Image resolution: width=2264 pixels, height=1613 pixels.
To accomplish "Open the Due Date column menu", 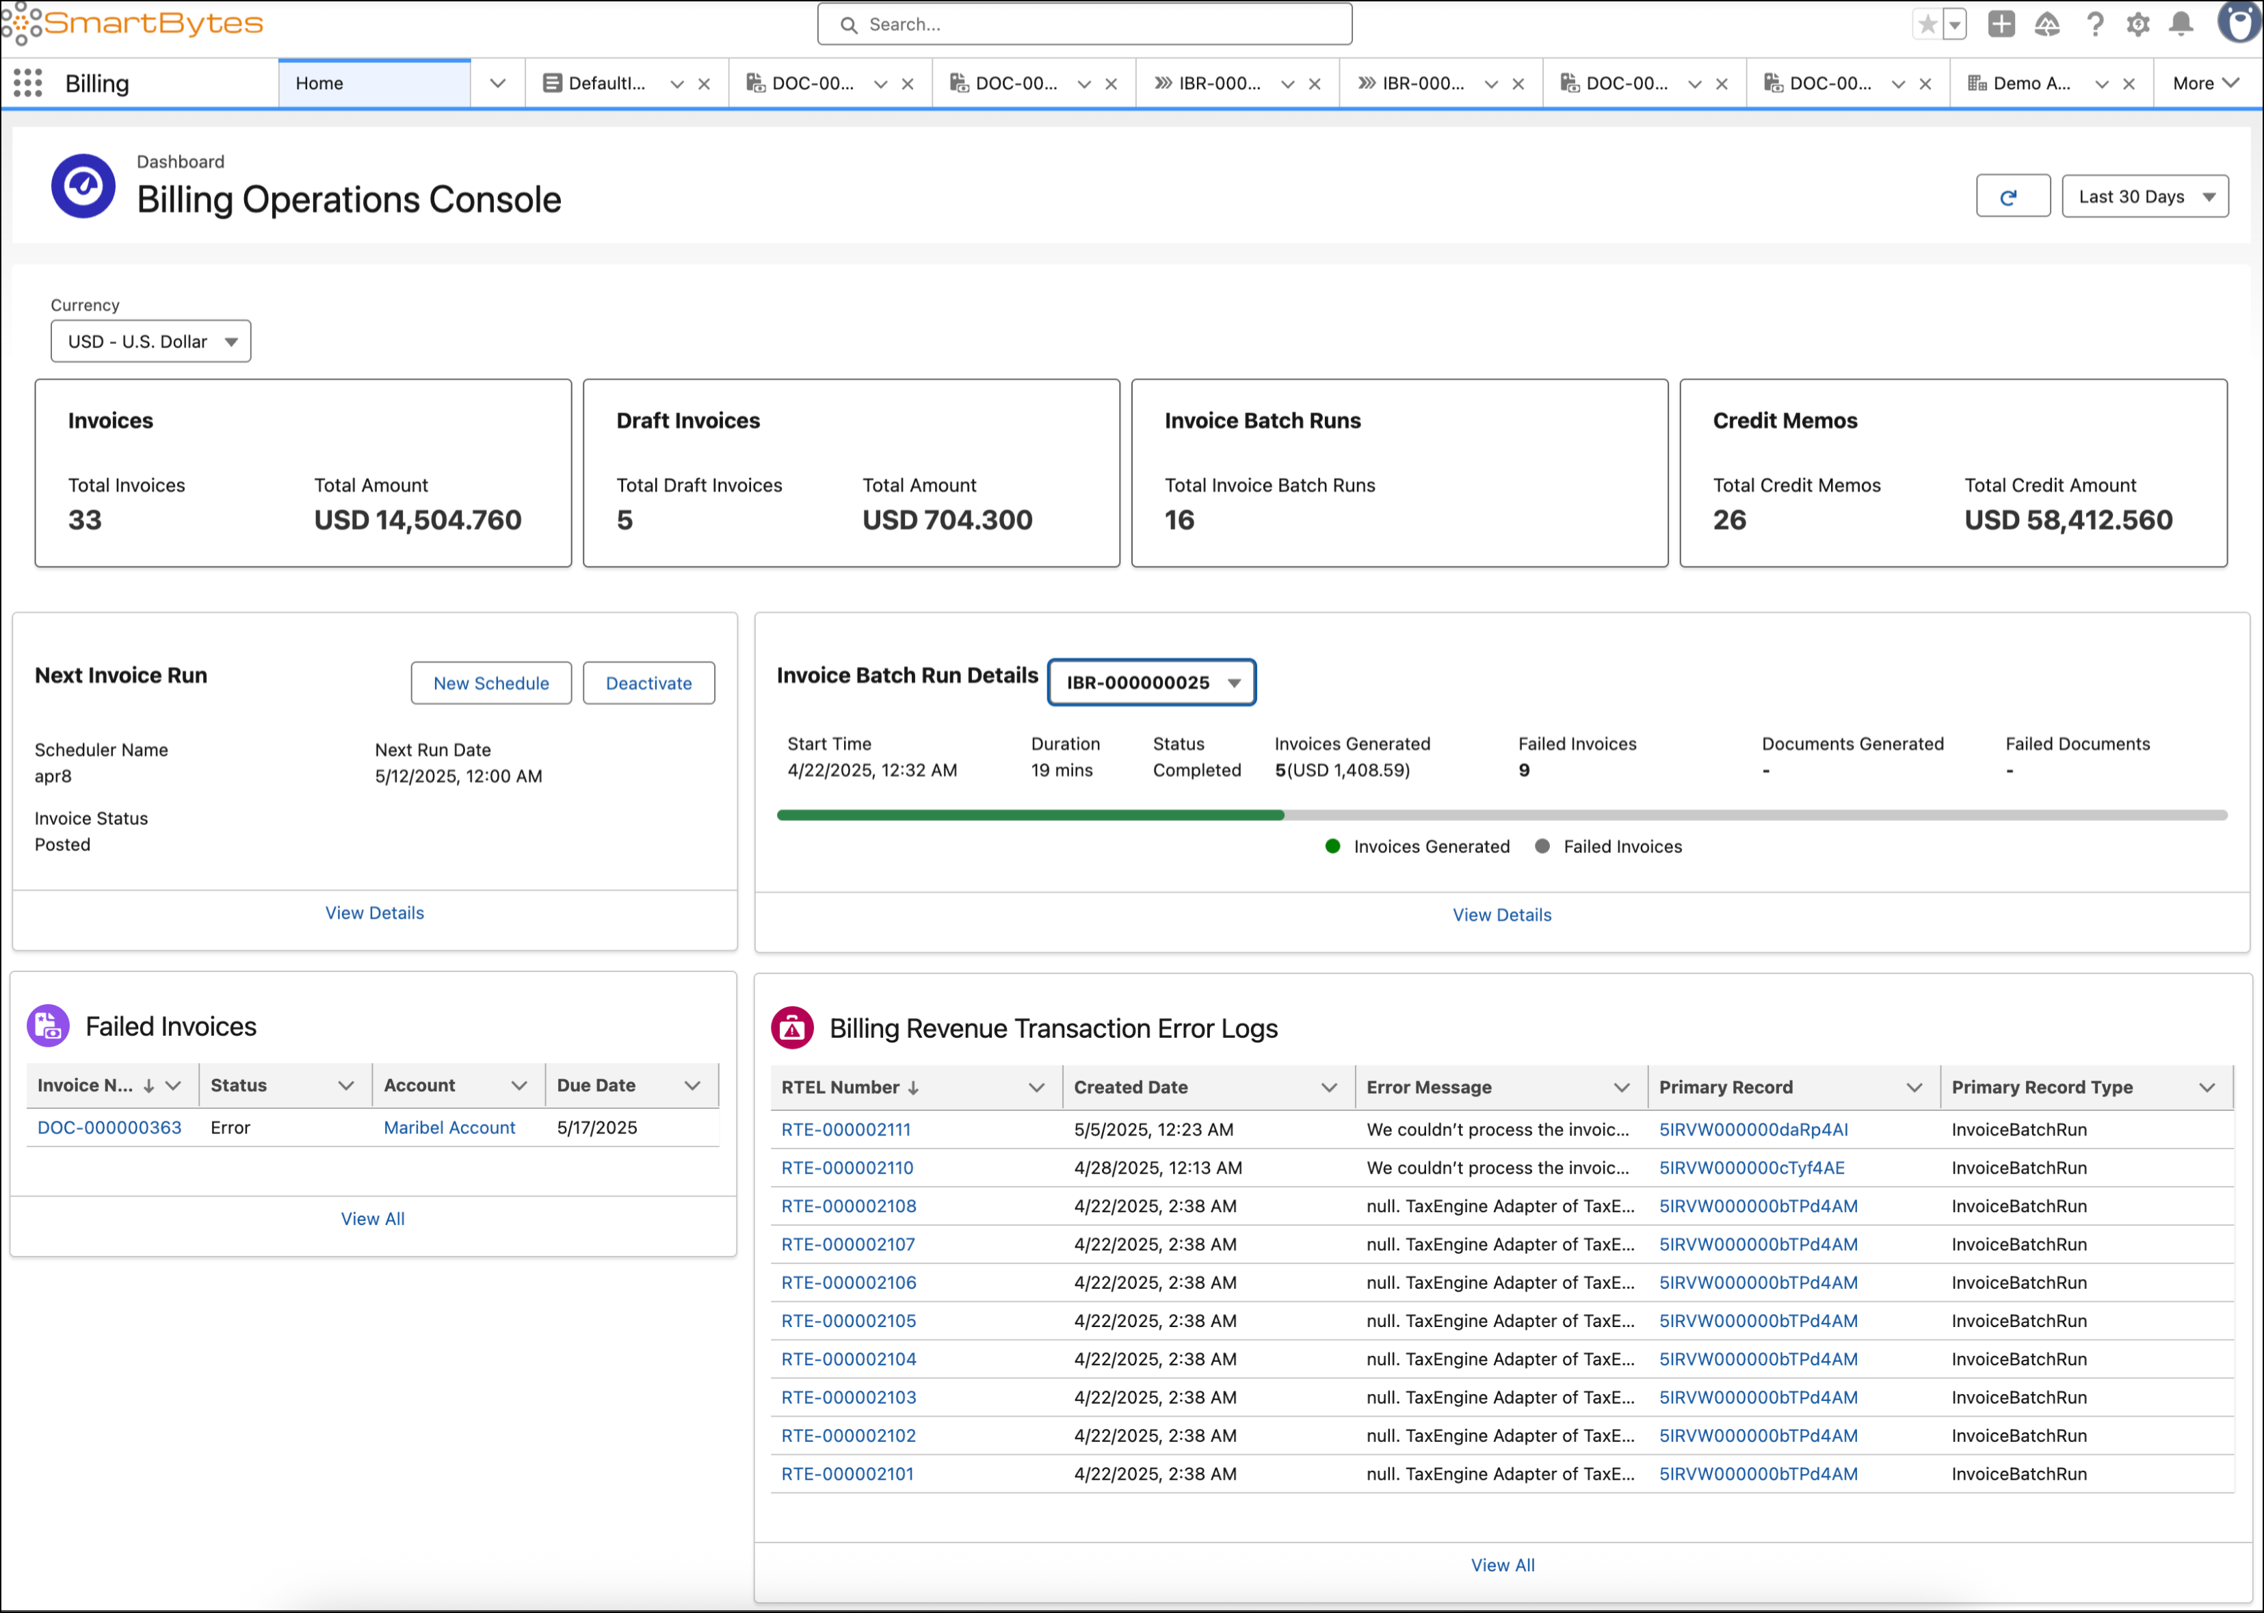I will pyautogui.click(x=693, y=1086).
